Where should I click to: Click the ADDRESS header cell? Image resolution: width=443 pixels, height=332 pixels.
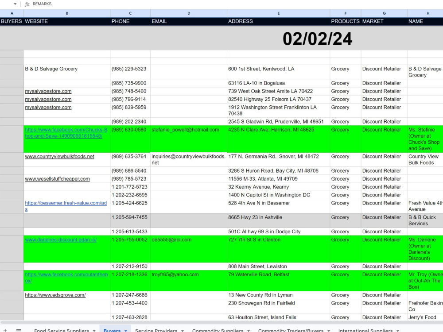pyautogui.click(x=278, y=21)
